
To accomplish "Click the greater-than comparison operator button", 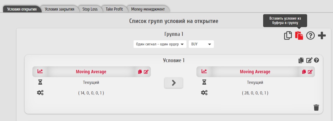I will [174, 83].
